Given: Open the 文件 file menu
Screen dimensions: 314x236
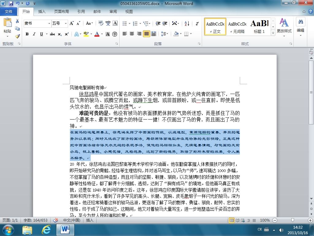Looking at the screenshot, I should pyautogui.click(x=8, y=12).
